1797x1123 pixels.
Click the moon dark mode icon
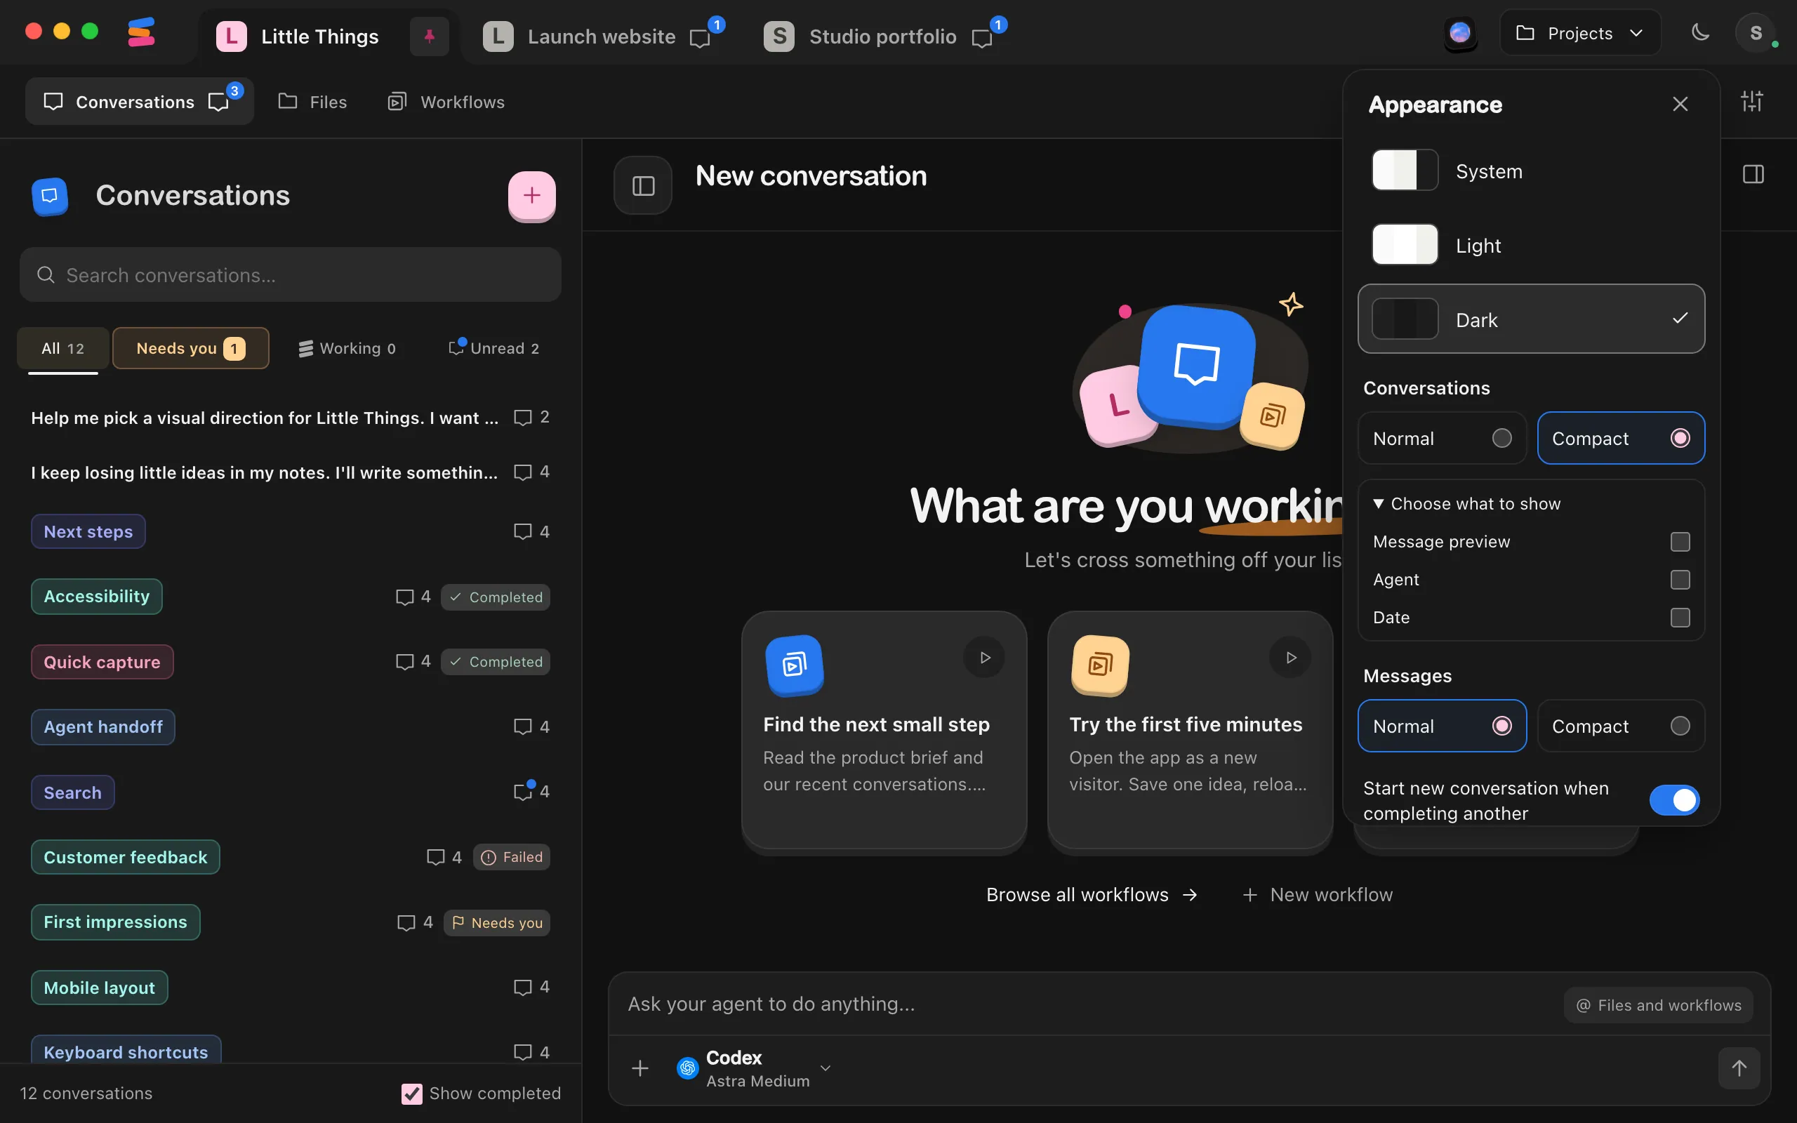point(1699,33)
